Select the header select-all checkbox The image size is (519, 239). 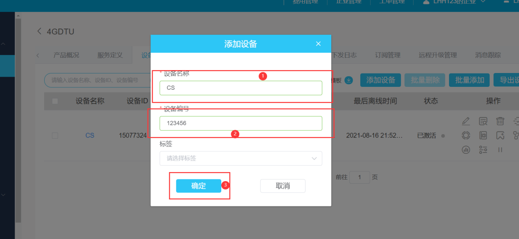click(x=55, y=101)
